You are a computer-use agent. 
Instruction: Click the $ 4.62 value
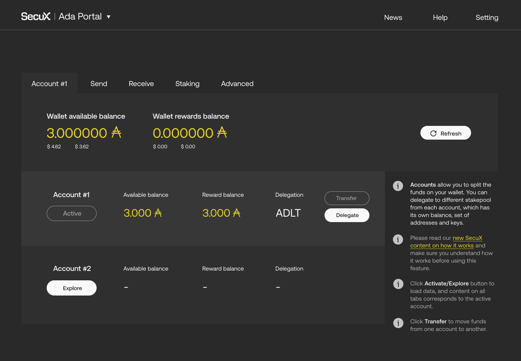tap(54, 146)
